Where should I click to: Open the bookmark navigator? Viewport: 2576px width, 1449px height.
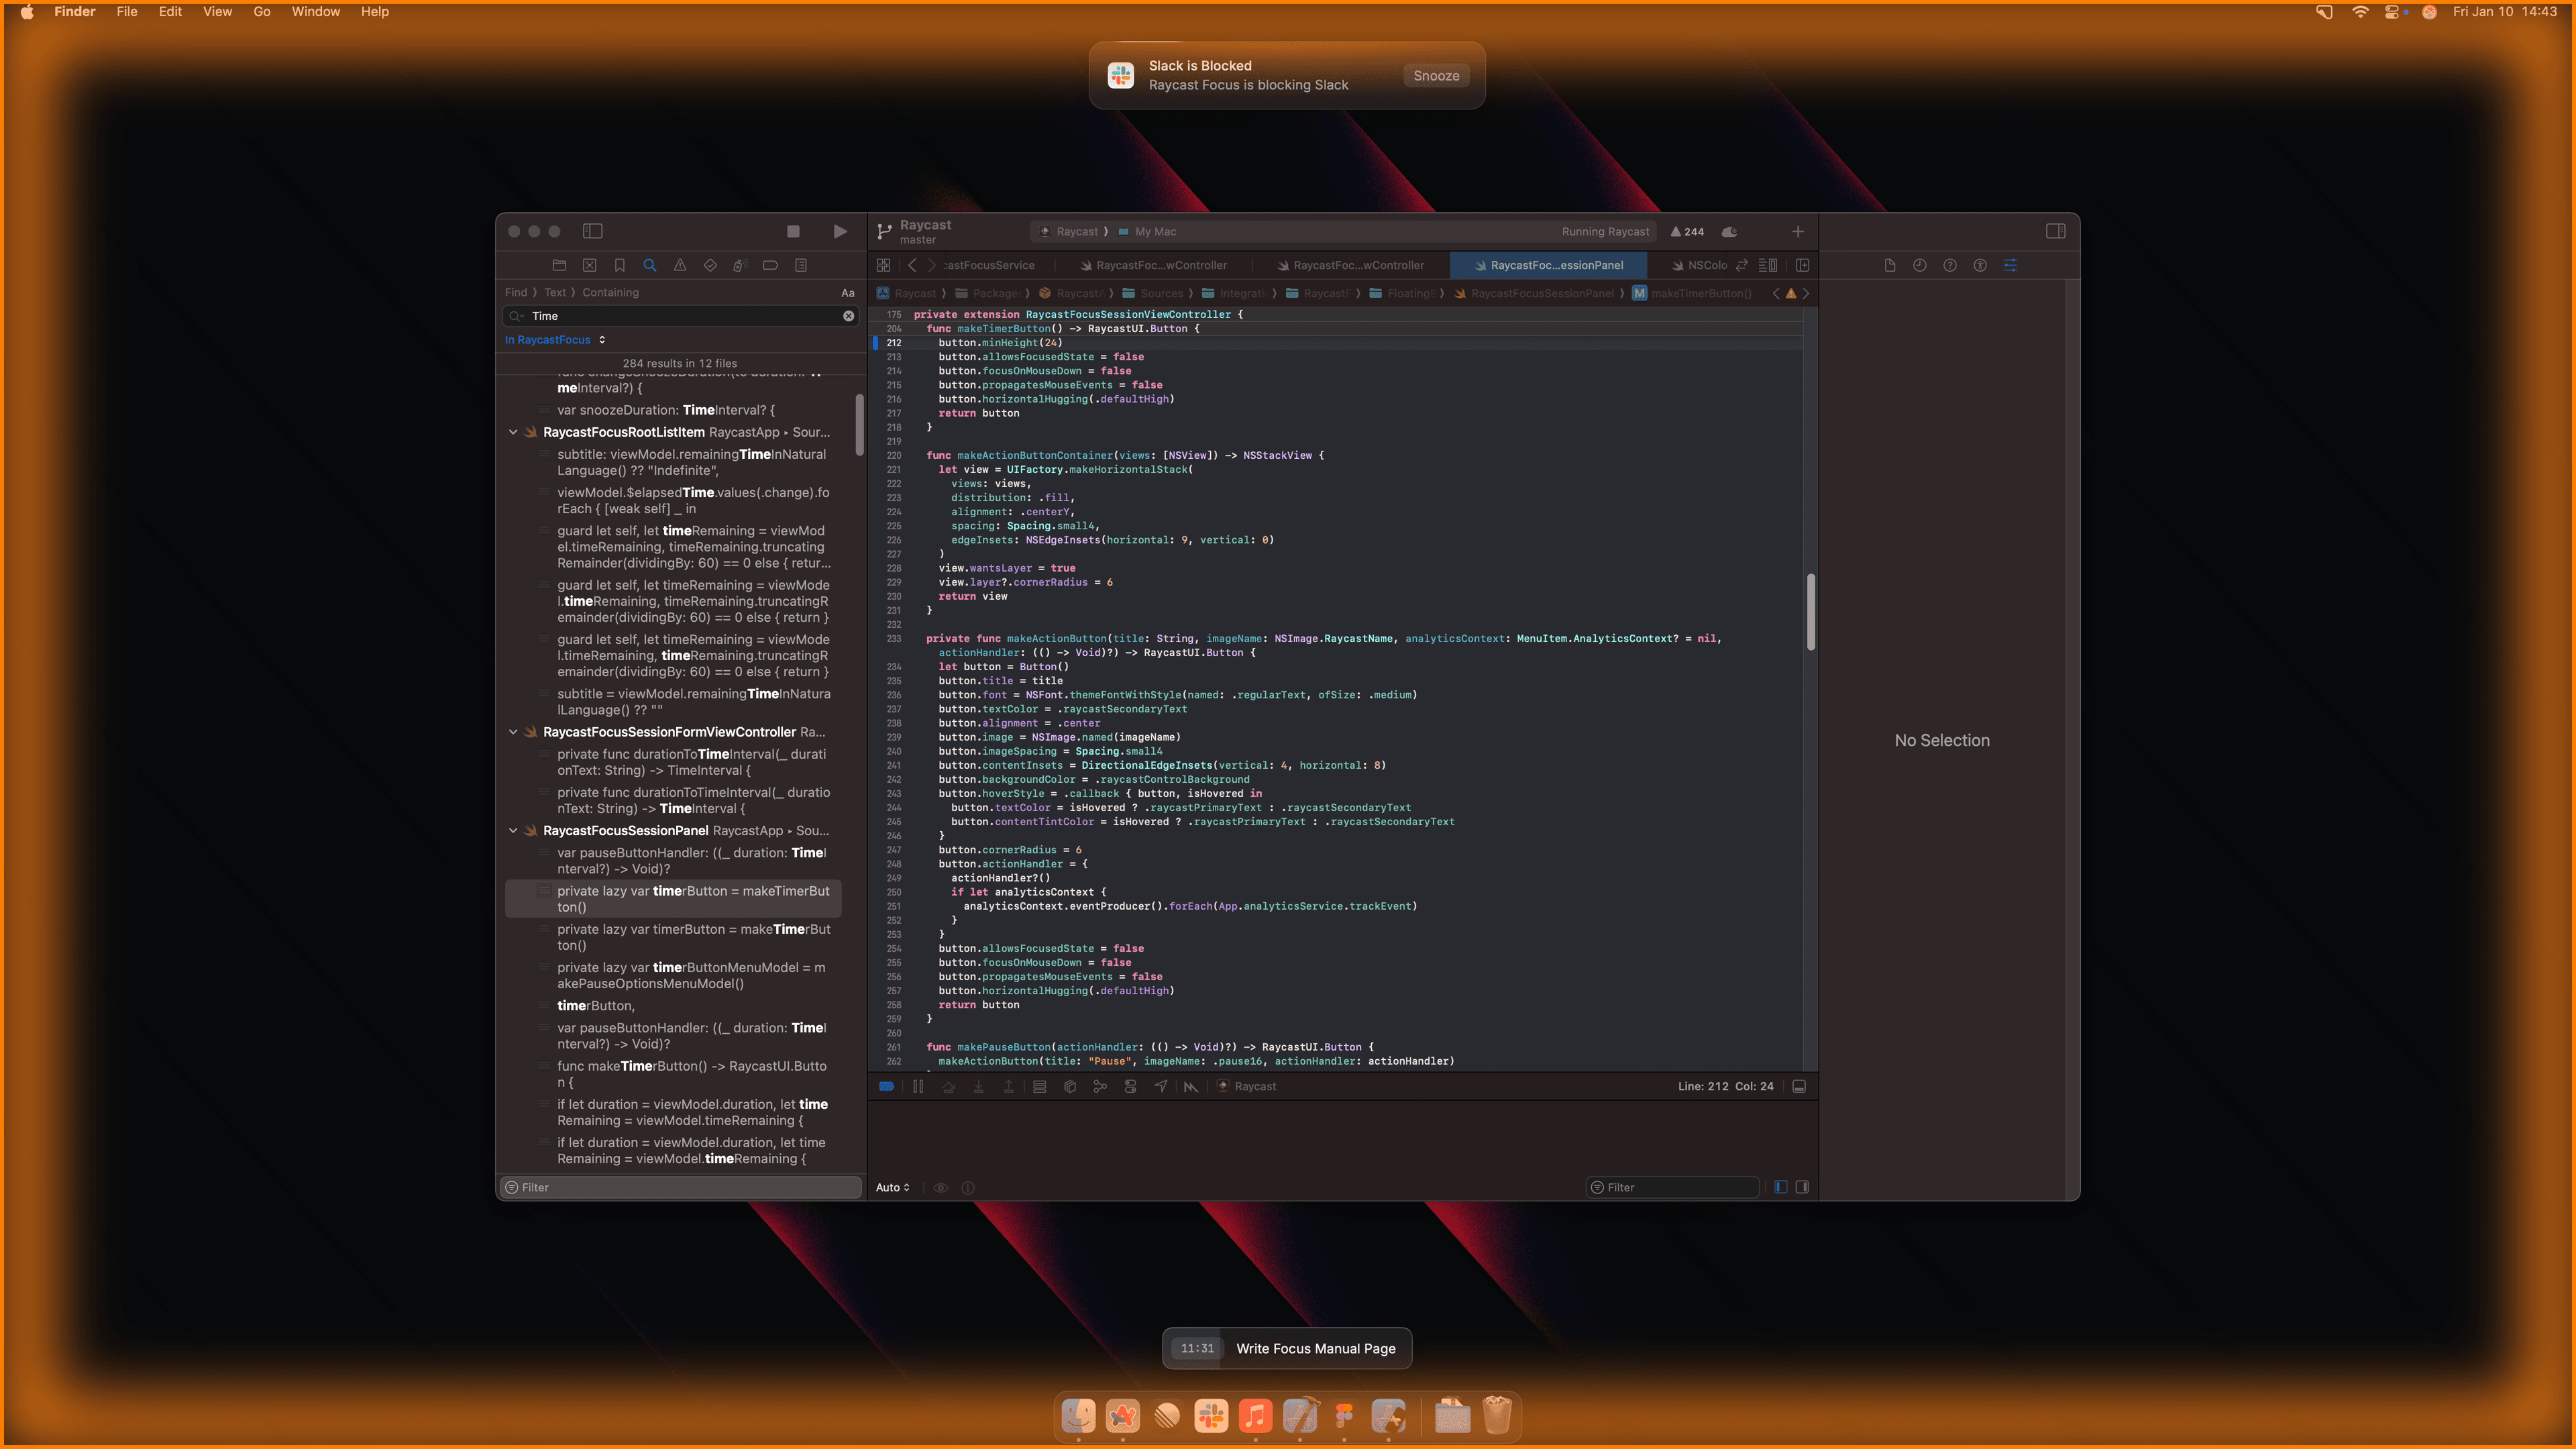tap(620, 265)
